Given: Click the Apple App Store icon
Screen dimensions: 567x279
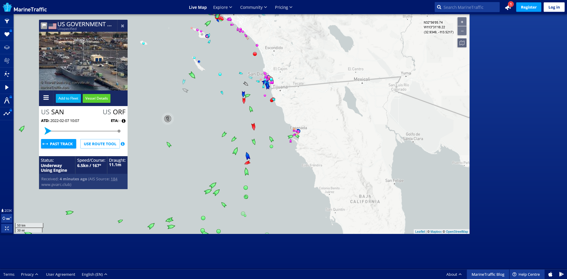Looking at the screenshot, I should click(550, 274).
